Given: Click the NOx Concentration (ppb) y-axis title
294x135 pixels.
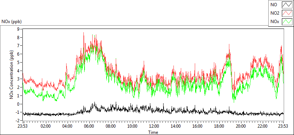Looking at the screenshot, I should coord(12,75).
